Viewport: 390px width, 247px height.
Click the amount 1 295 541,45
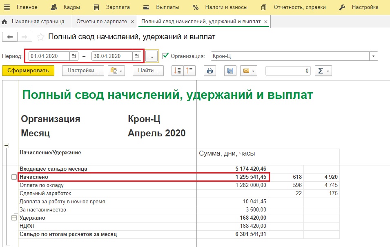(251, 177)
